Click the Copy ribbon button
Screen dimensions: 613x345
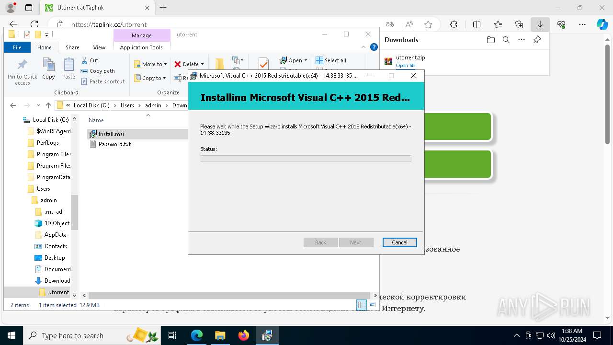click(48, 69)
